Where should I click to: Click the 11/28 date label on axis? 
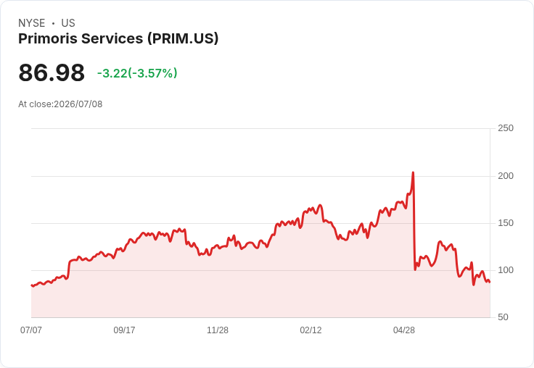(x=218, y=330)
